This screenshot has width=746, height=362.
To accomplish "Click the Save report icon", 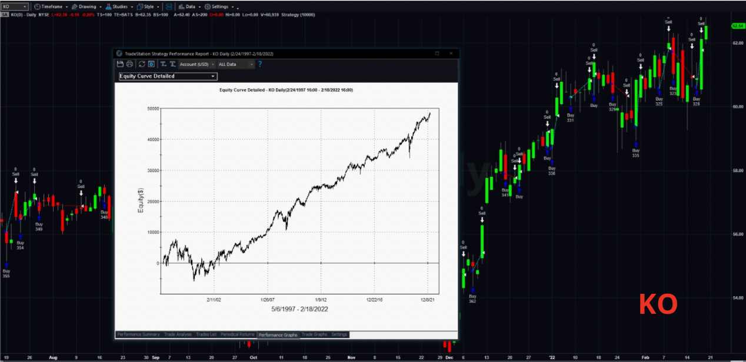I will 120,64.
